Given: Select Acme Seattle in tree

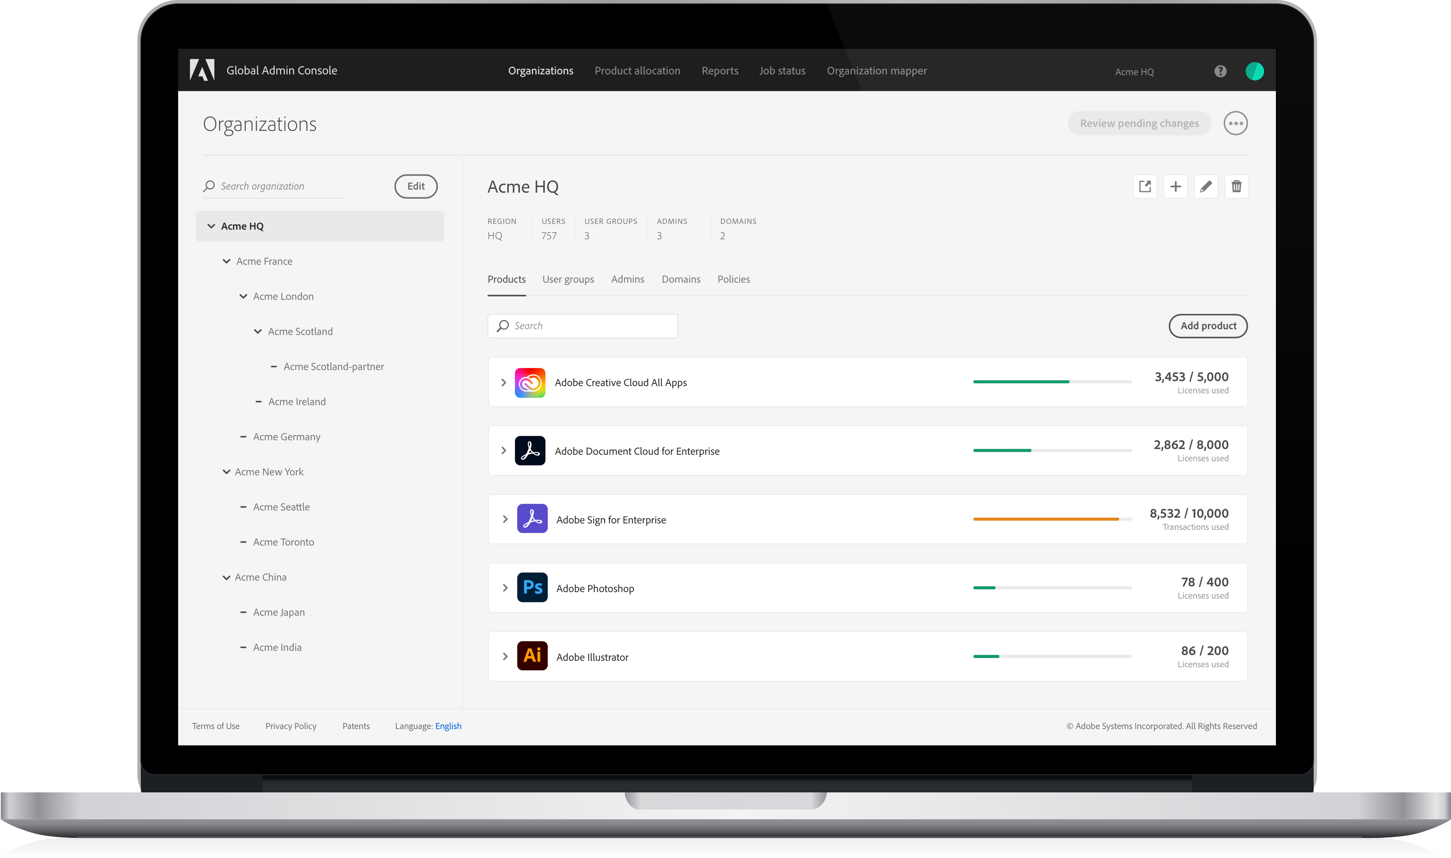Looking at the screenshot, I should pyautogui.click(x=281, y=507).
